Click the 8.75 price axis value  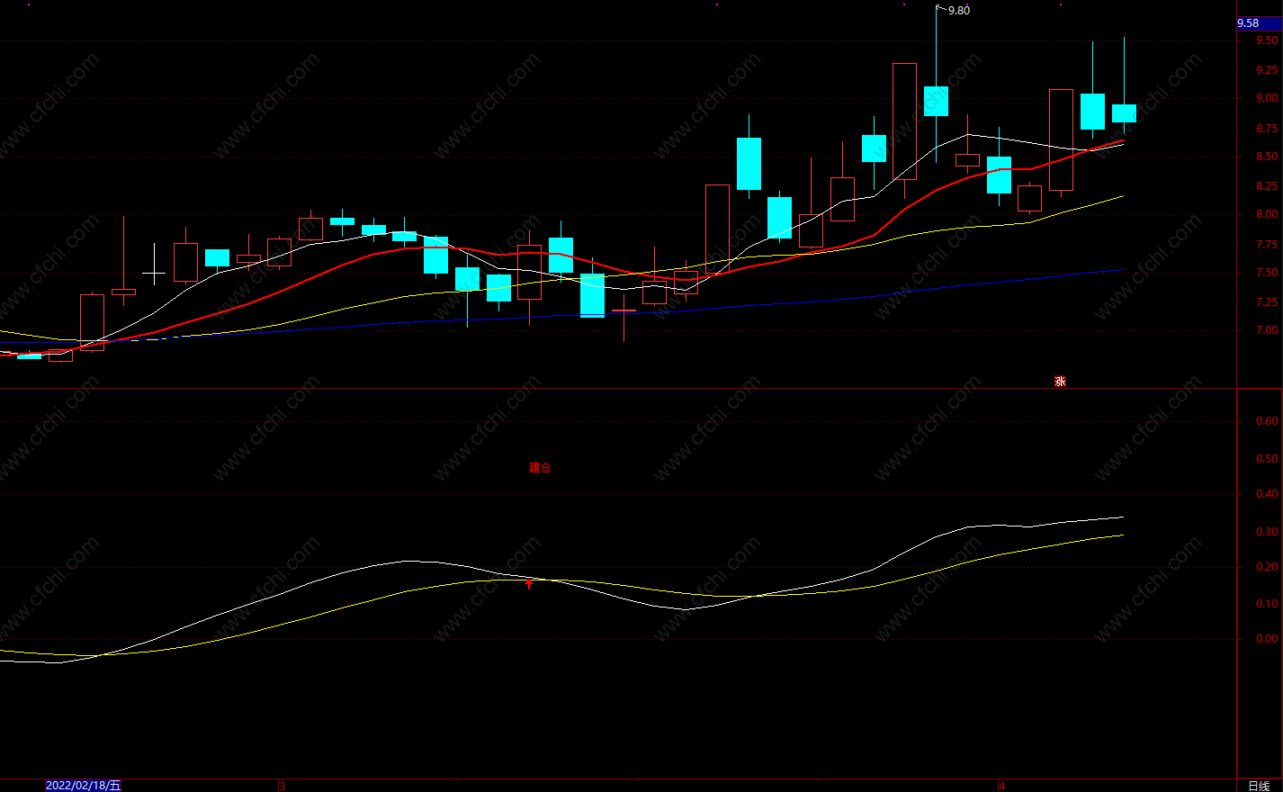pos(1267,129)
